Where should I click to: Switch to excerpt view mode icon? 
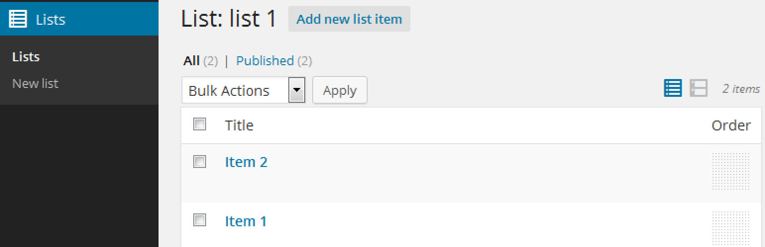point(699,88)
